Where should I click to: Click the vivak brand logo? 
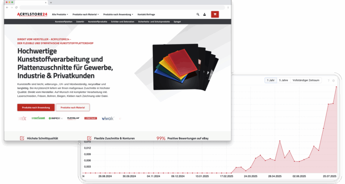(x=107, y=118)
